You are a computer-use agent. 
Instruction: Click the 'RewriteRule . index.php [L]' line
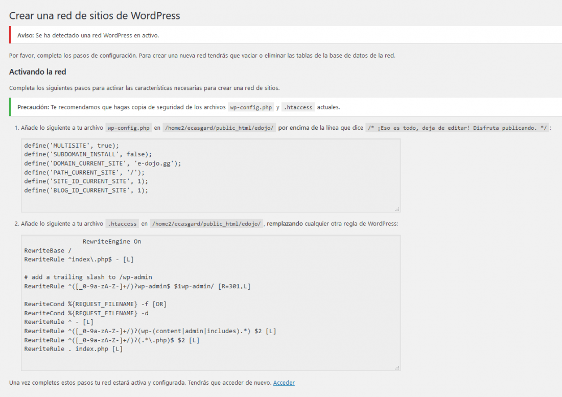click(74, 349)
